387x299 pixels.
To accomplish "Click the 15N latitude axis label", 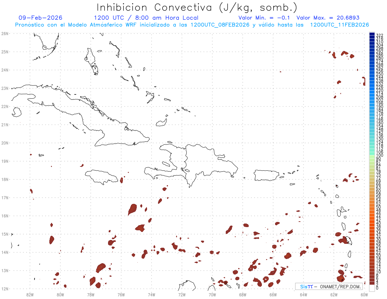I will 5,234.
